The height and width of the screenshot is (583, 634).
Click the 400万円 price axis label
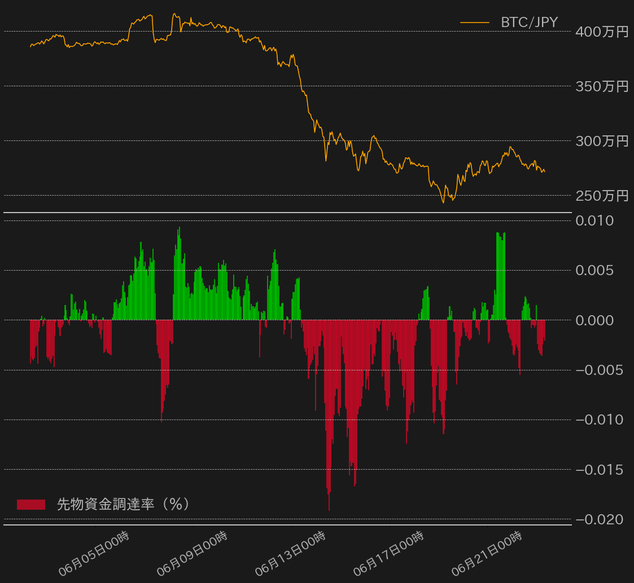click(x=602, y=32)
